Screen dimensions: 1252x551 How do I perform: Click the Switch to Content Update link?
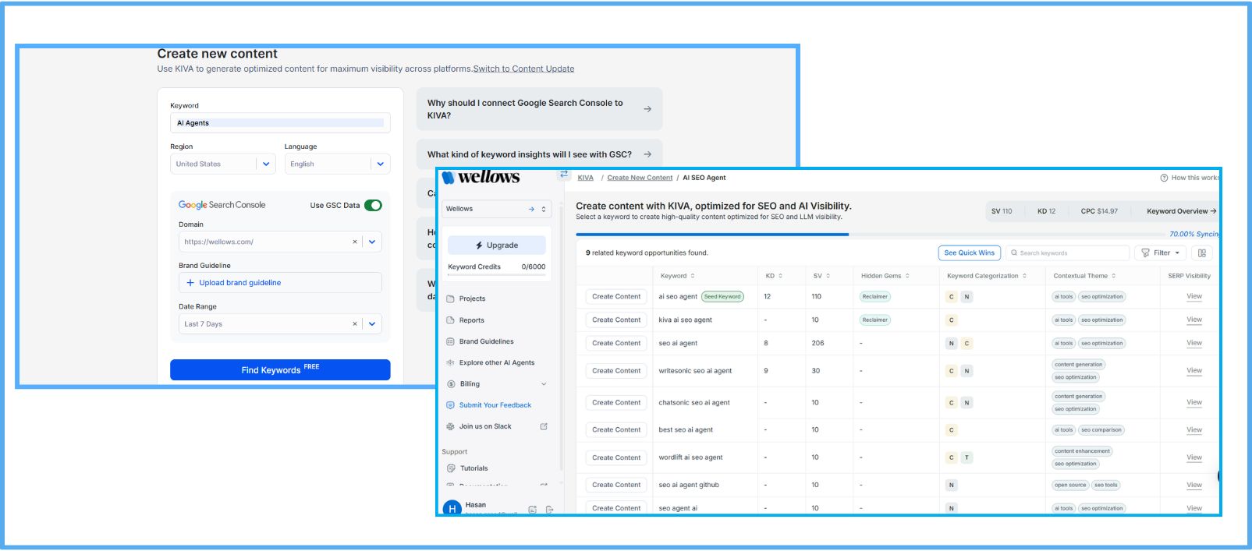(x=523, y=69)
